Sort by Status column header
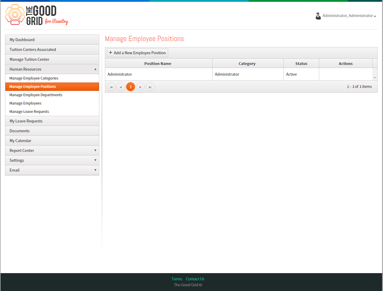The width and height of the screenshot is (383, 291). point(301,63)
